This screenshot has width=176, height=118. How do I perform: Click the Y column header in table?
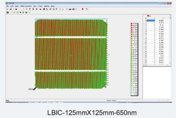(x=162, y=18)
